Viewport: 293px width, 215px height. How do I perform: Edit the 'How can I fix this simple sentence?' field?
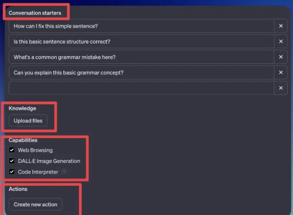141,26
